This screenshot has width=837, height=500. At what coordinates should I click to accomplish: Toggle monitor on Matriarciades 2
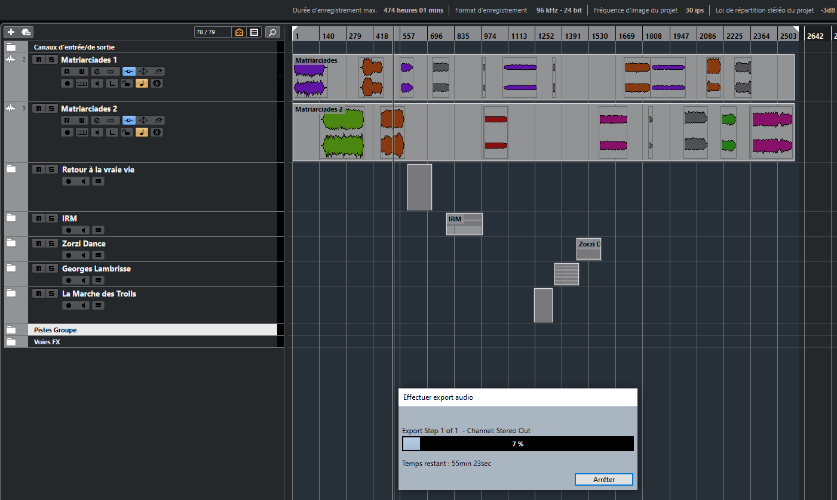pyautogui.click(x=97, y=132)
